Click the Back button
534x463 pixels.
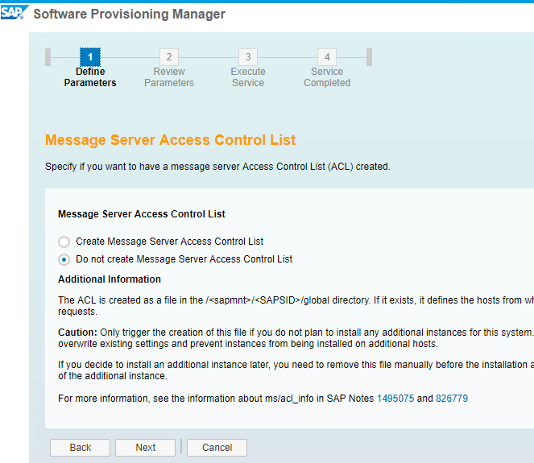pyautogui.click(x=80, y=448)
